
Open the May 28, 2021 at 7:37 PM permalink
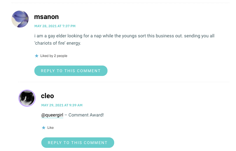[x=55, y=26]
